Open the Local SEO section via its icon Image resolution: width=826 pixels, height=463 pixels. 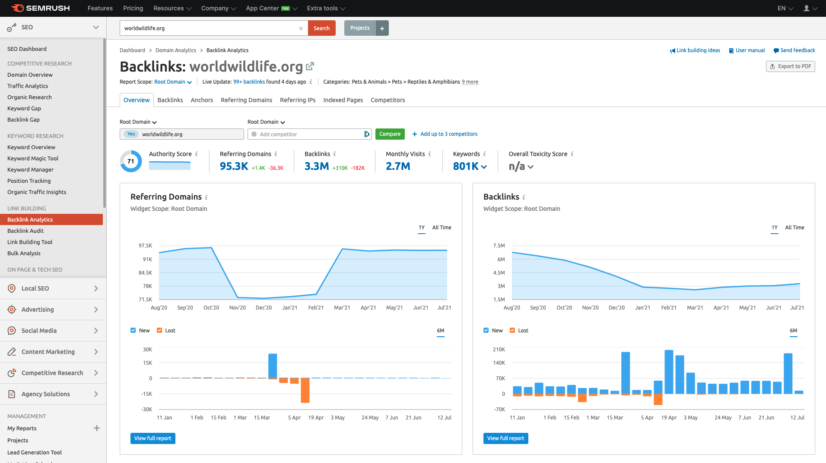click(x=11, y=288)
